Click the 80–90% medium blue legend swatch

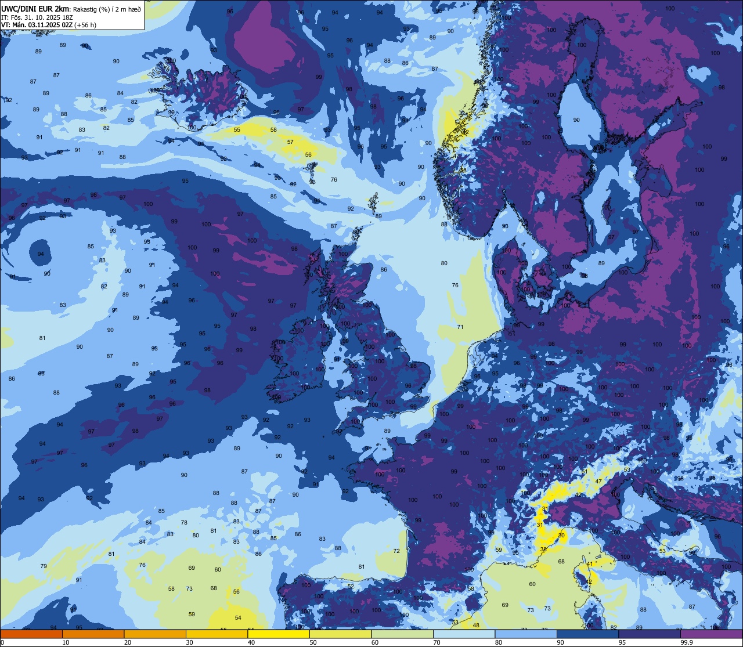pyautogui.click(x=526, y=634)
